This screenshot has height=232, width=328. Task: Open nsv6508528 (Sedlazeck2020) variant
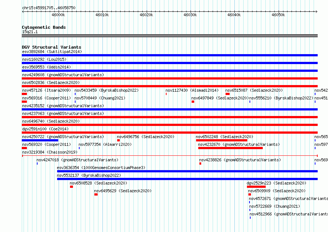click(x=98, y=183)
